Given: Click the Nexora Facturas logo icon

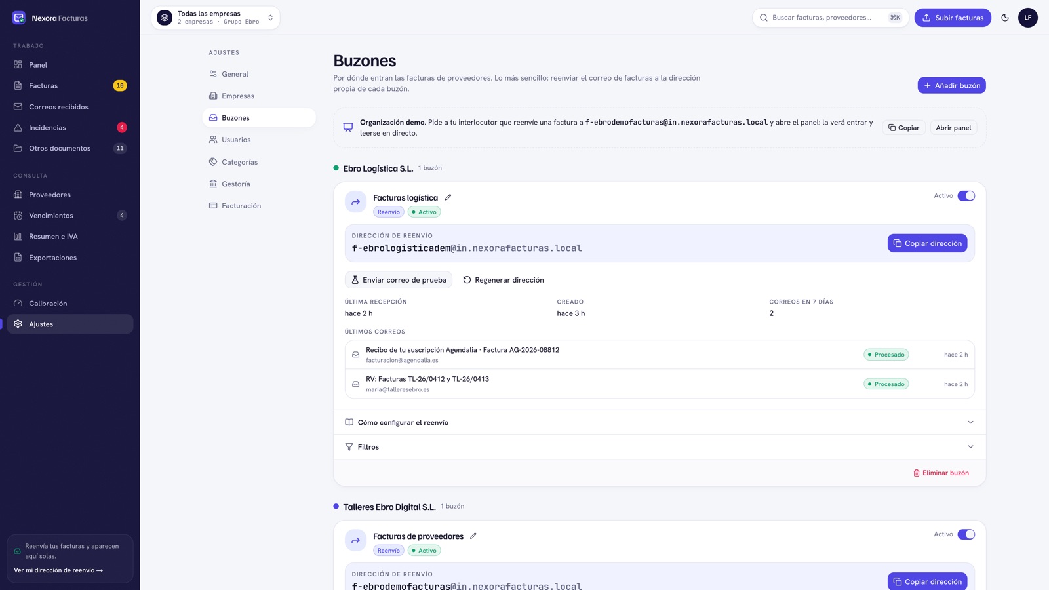Looking at the screenshot, I should (19, 18).
